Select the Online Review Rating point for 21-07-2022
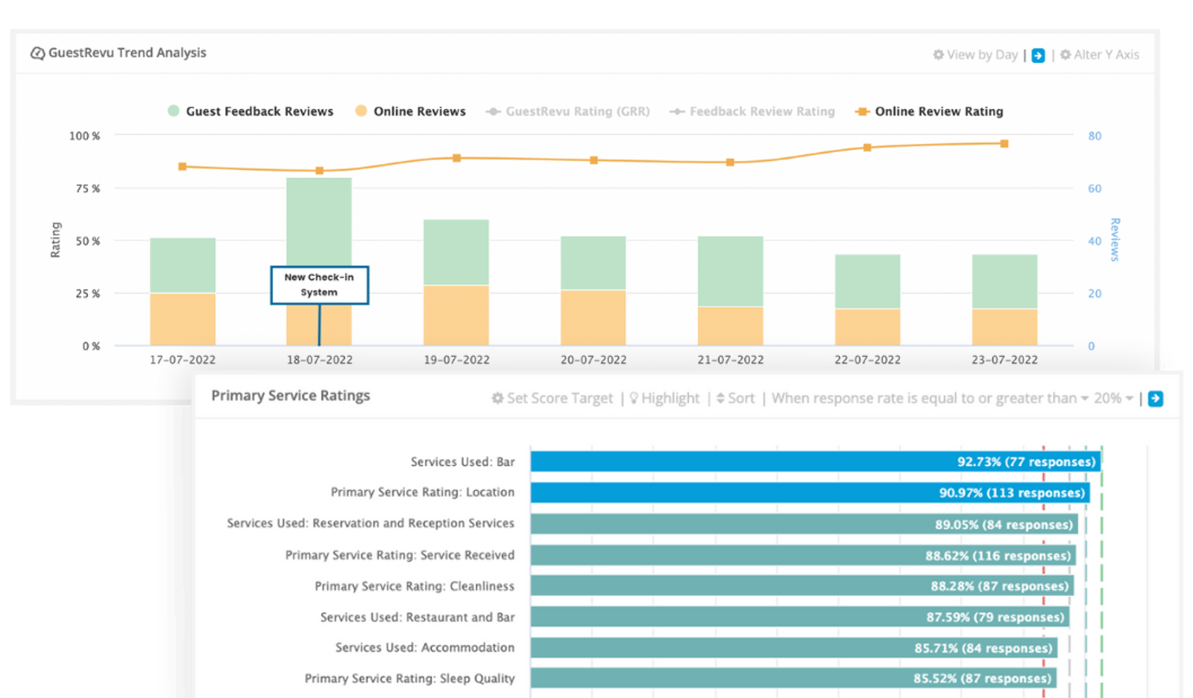The height and width of the screenshot is (698, 1193). pyautogui.click(x=730, y=162)
